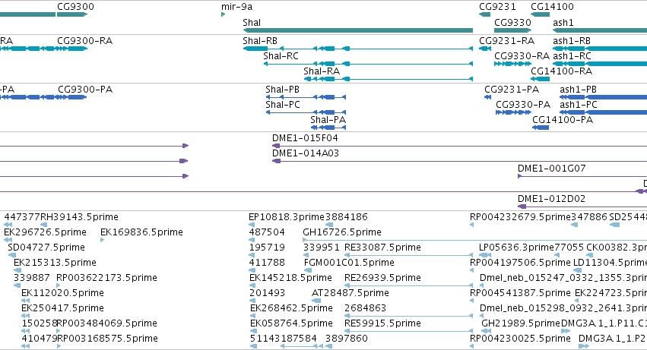This screenshot has height=350, width=647.
Task: Select the mir-9a gene arrow
Action: pyautogui.click(x=224, y=14)
